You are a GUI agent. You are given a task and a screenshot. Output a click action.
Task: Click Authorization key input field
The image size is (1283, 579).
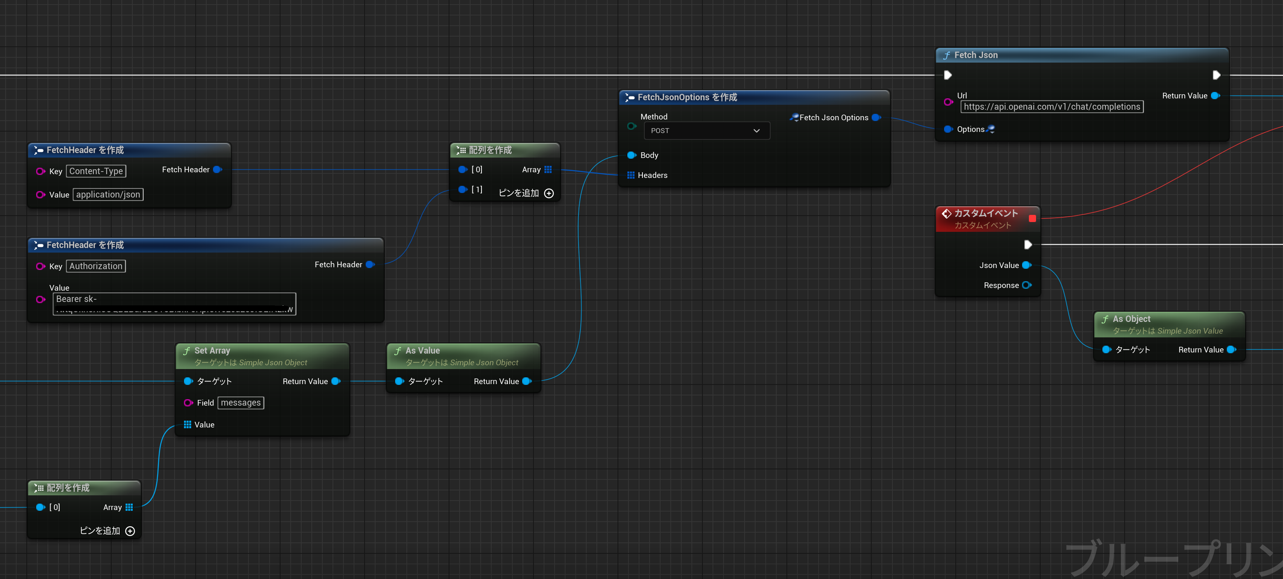(96, 267)
